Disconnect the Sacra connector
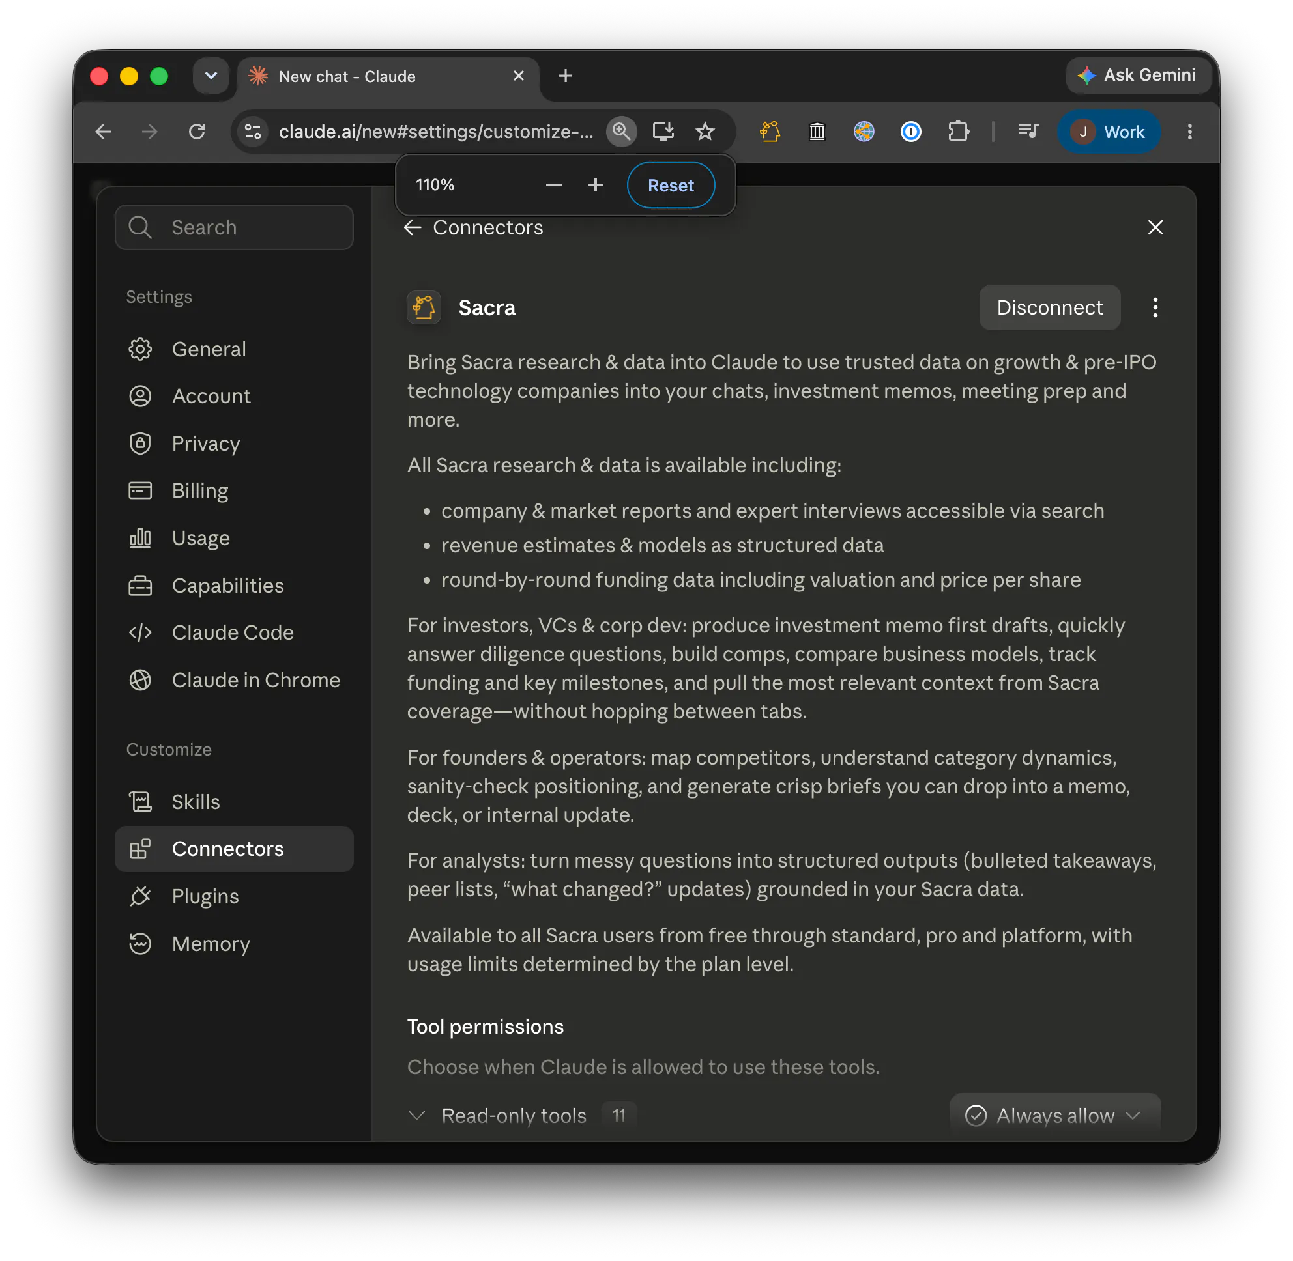The width and height of the screenshot is (1293, 1261). coord(1050,307)
